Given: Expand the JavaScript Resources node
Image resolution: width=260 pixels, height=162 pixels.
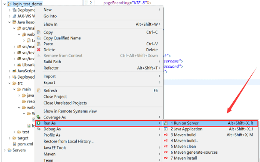Looking at the screenshot, I should coord(10,71).
